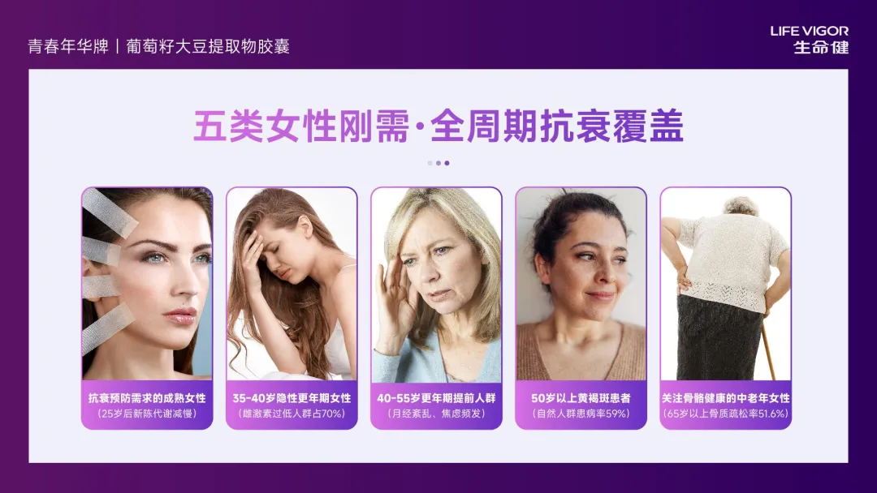The width and height of the screenshot is (877, 493).
Task: Select the middle pagination dot under title
Action: point(438,163)
